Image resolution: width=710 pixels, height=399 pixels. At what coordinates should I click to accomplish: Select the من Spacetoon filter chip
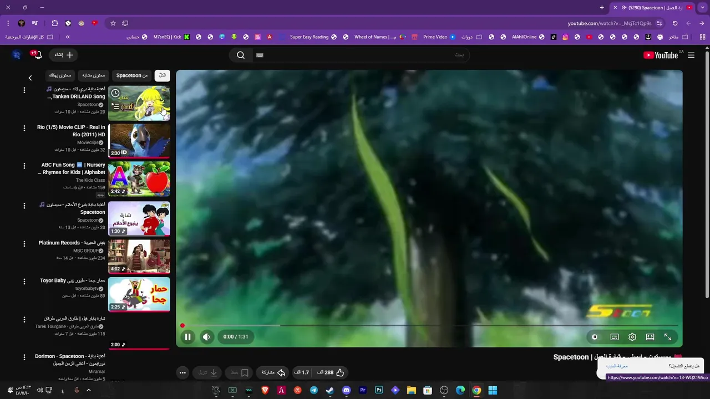point(132,75)
